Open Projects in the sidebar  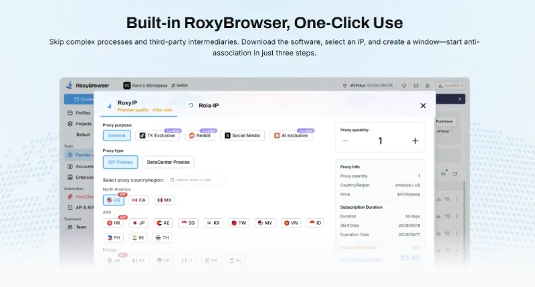tap(80, 124)
